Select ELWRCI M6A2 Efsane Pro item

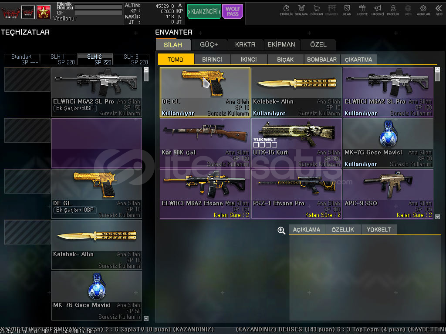(205, 194)
